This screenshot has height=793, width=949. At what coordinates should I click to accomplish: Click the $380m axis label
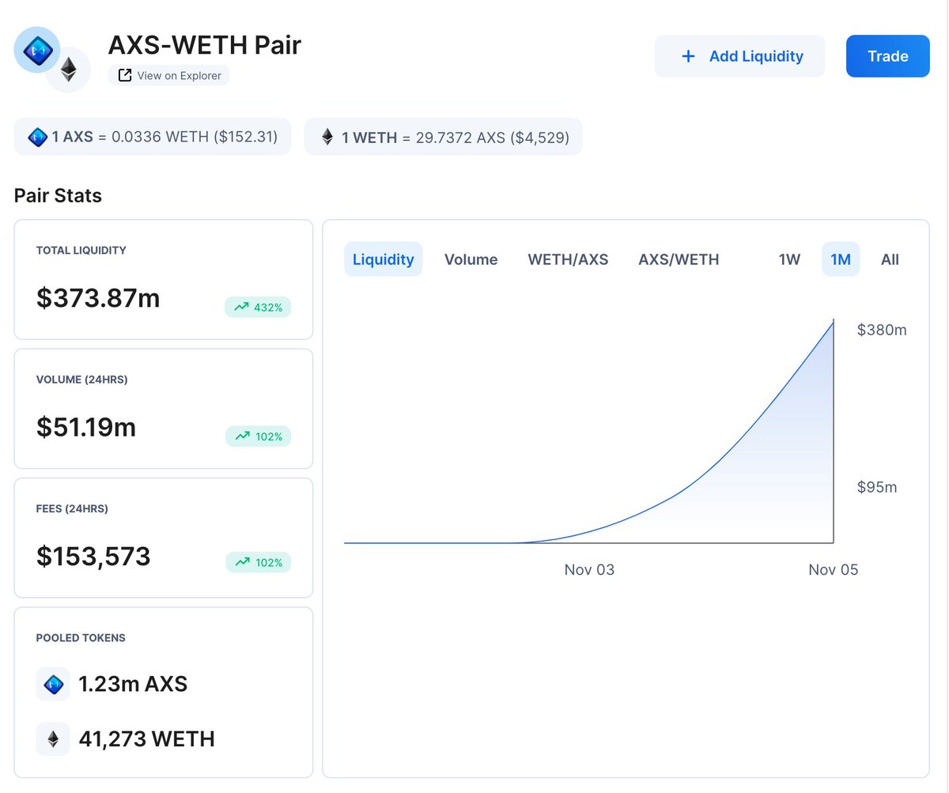pyautogui.click(x=882, y=330)
